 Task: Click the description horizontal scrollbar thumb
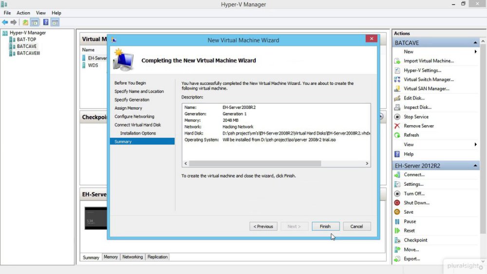pyautogui.click(x=255, y=163)
